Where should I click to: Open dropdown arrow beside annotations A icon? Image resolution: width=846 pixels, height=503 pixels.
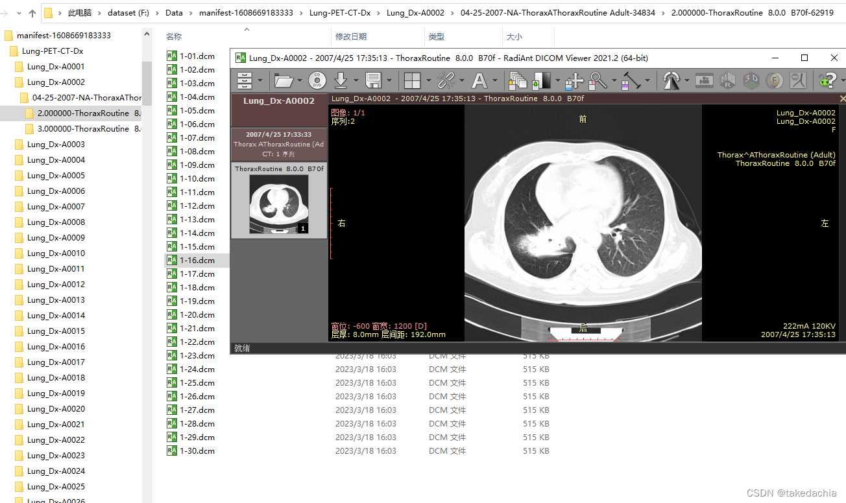(x=494, y=81)
